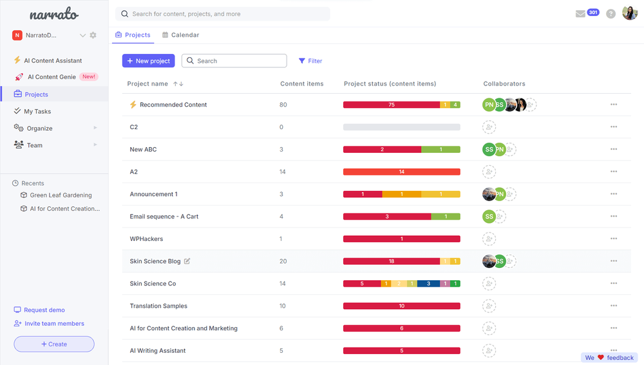Viewport: 644px width, 365px height.
Task: Open more options for Translation Samples row
Action: [x=614, y=306]
